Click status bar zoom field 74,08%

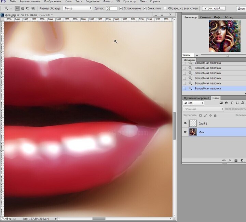click(6, 219)
